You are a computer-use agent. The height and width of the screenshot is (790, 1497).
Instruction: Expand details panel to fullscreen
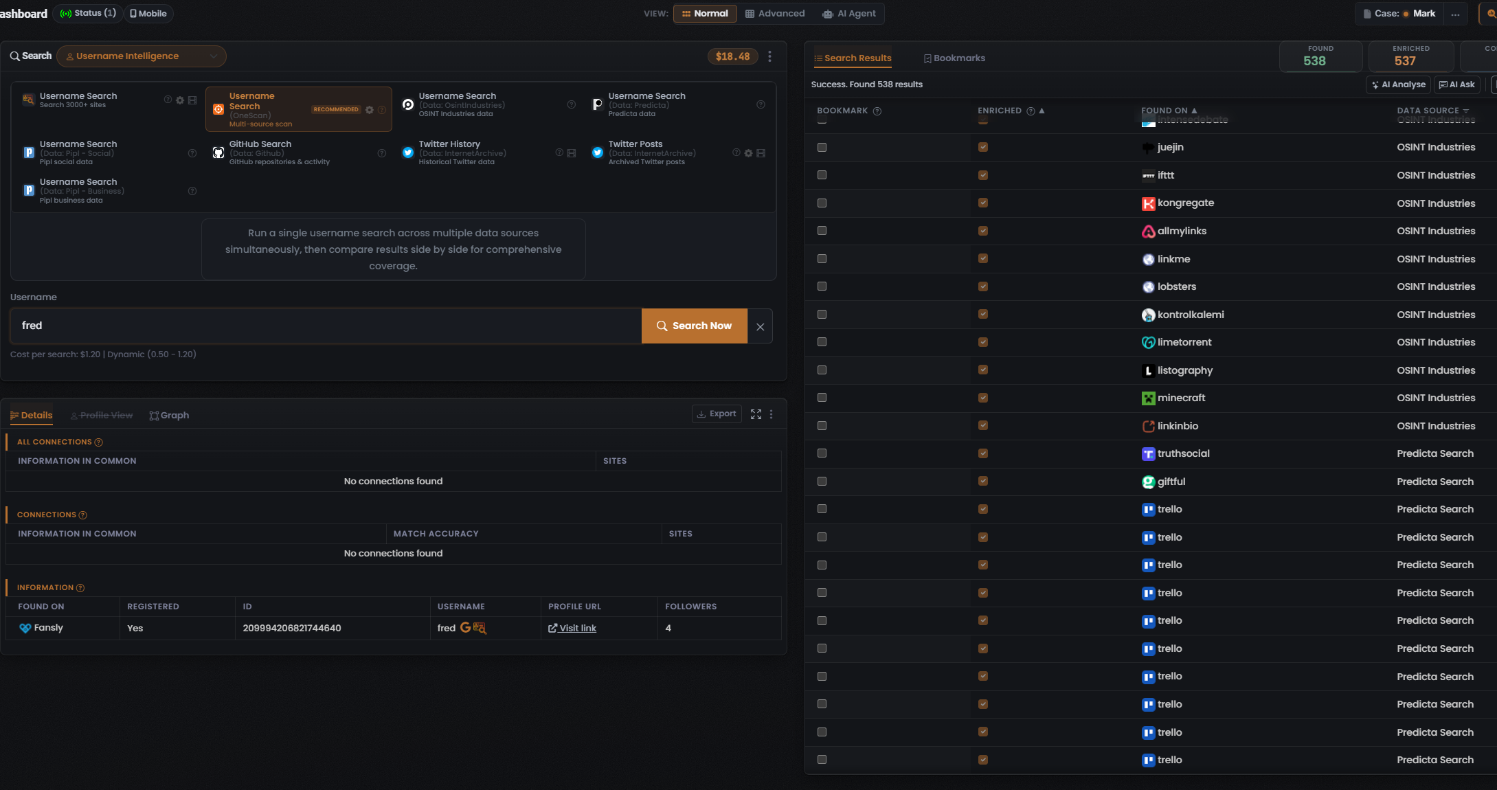(x=756, y=414)
